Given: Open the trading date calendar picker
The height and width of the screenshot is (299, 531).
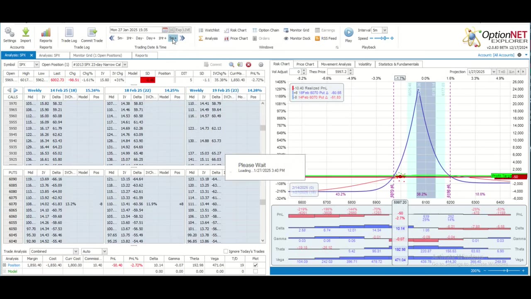Looking at the screenshot, I should pos(165,30).
